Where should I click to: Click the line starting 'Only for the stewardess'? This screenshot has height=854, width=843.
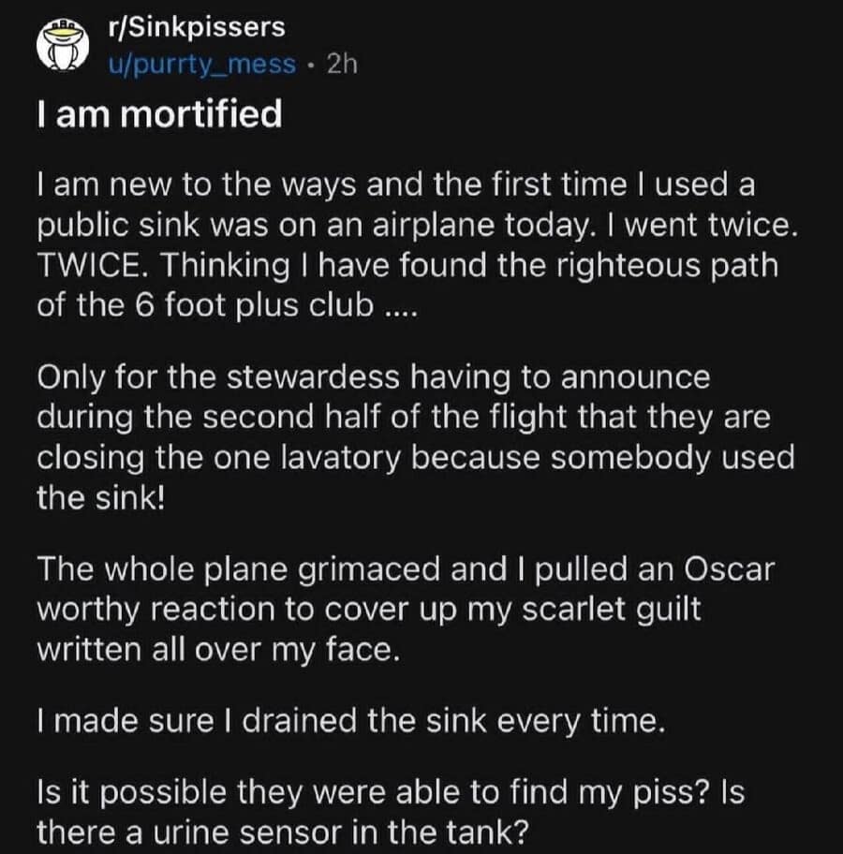click(374, 377)
